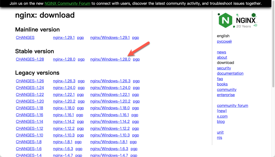This screenshot has height=157, width=275.
Task: Download nginx/Windows-1.26.3 legacy version
Action: pos(110,81)
